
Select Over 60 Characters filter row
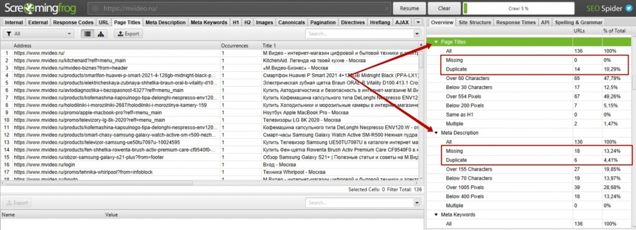(x=529, y=78)
